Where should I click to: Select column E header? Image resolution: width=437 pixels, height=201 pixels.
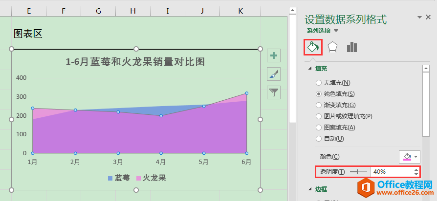click(x=29, y=11)
